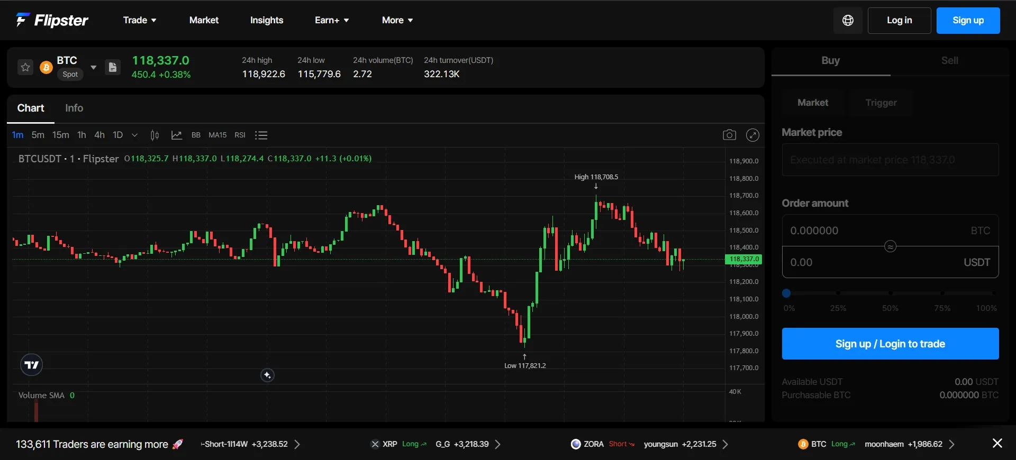Switch to the Info tab
Screen dimensions: 1016x460
(74, 108)
